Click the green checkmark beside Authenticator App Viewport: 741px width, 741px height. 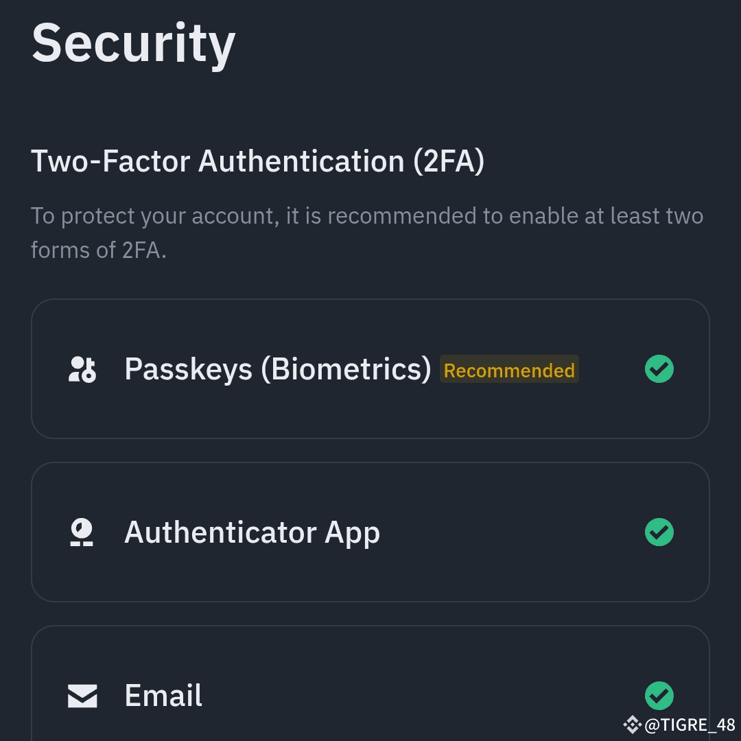click(x=659, y=532)
